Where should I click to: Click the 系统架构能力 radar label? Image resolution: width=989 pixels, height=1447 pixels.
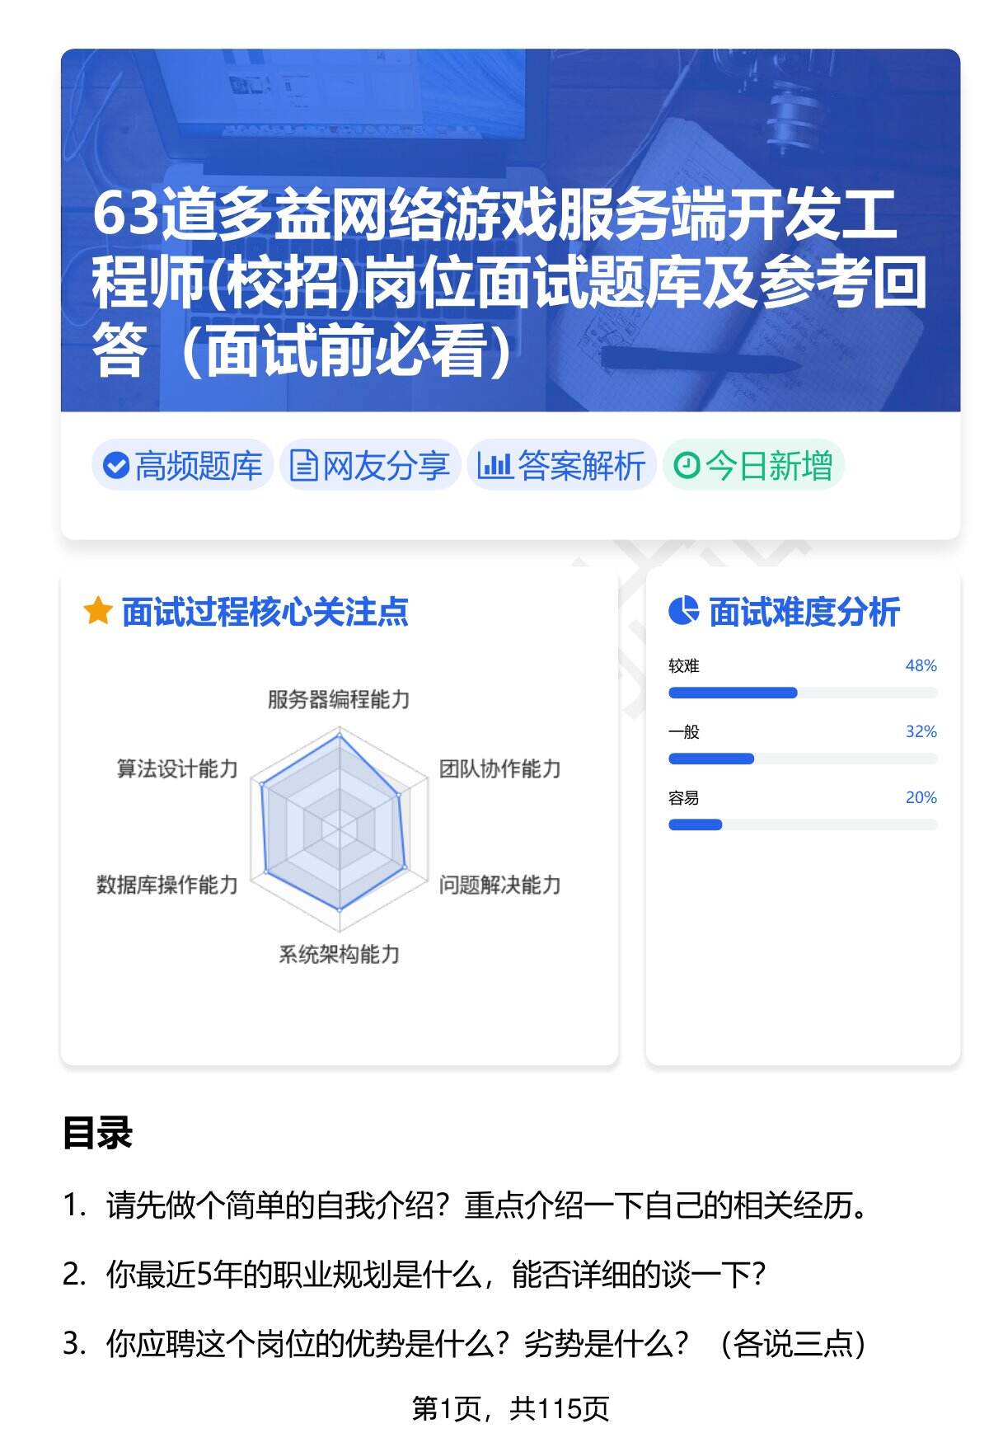tap(339, 954)
